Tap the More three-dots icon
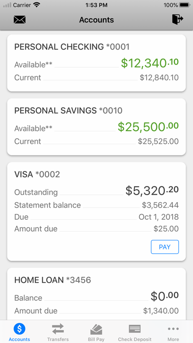 [x=173, y=329]
